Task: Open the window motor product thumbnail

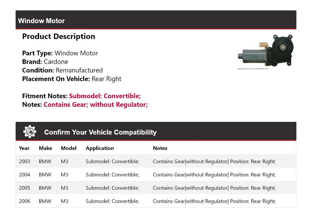Action: (x=265, y=51)
